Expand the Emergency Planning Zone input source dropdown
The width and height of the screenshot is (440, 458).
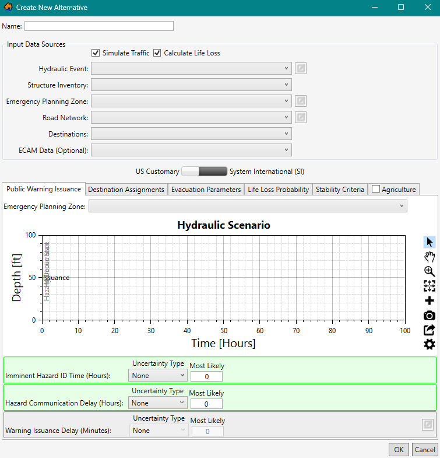(x=191, y=101)
